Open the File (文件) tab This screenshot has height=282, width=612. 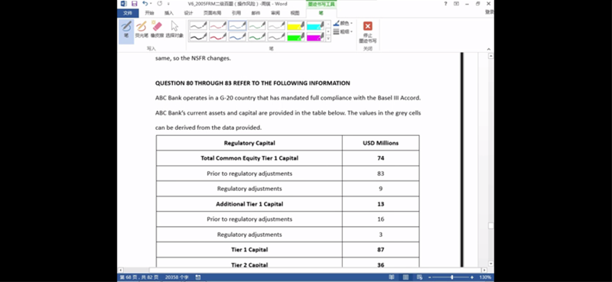click(x=128, y=13)
